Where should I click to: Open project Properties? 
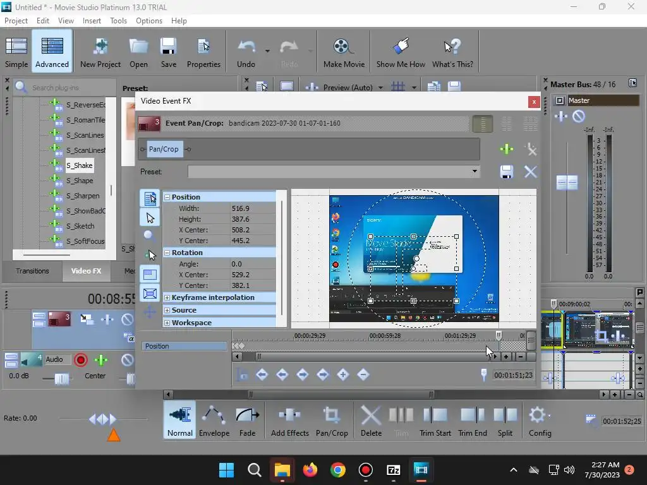(203, 52)
